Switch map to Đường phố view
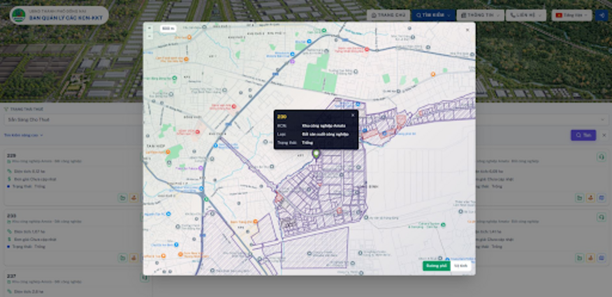 point(436,265)
